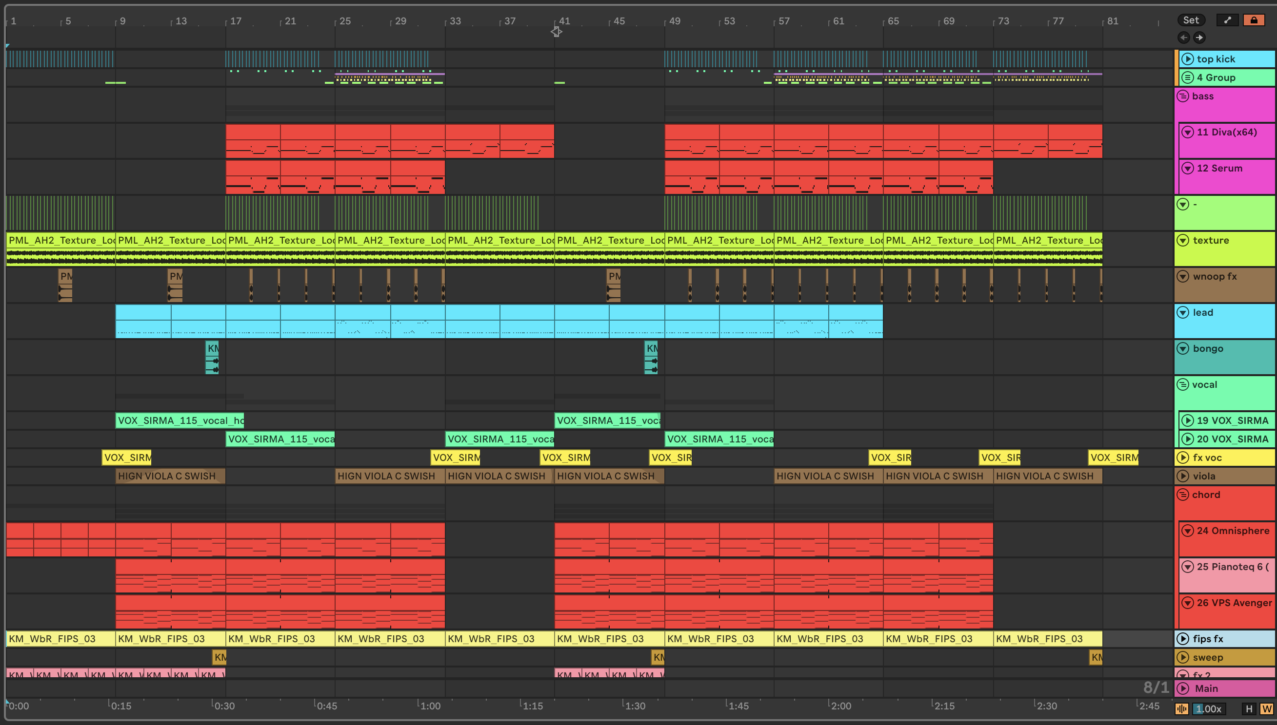Select first Diva bass clip at bar 17
Image resolution: width=1277 pixels, height=725 pixels.
tap(253, 141)
